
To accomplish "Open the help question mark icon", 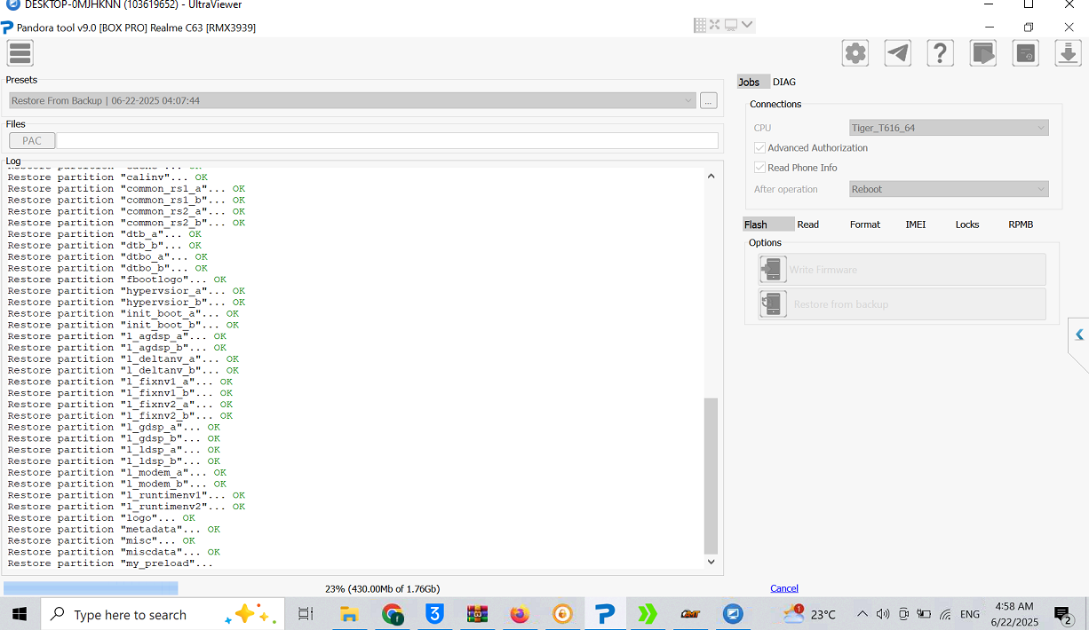I will [x=941, y=53].
